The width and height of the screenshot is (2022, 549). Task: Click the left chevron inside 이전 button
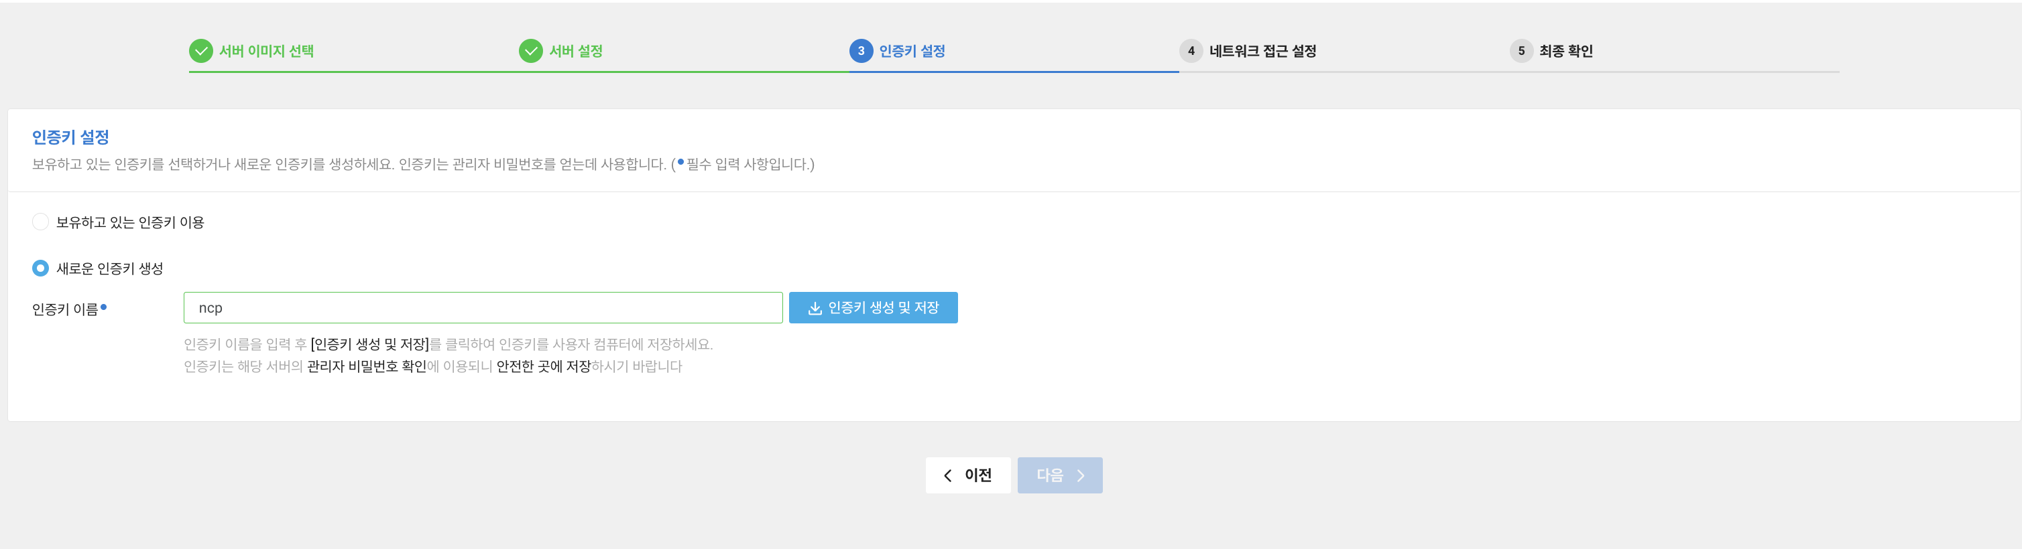pos(947,475)
